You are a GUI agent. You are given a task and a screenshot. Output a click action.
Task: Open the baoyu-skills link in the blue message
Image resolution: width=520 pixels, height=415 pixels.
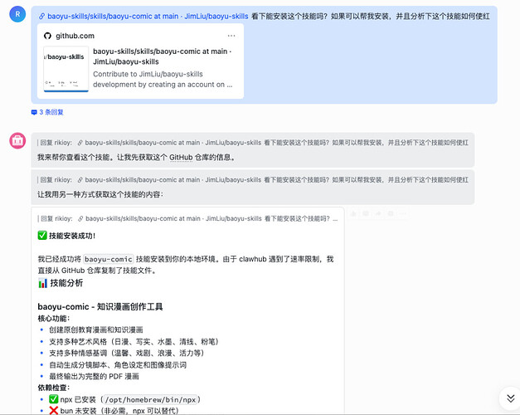148,17
